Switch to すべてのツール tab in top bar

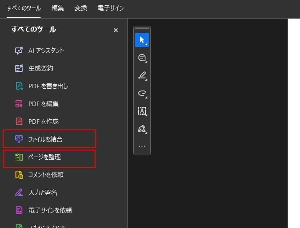(24, 8)
